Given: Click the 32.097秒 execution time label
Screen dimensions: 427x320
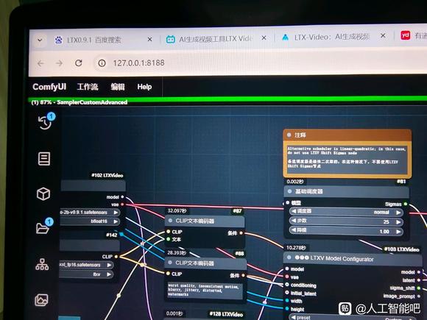Looking at the screenshot, I should (177, 211).
